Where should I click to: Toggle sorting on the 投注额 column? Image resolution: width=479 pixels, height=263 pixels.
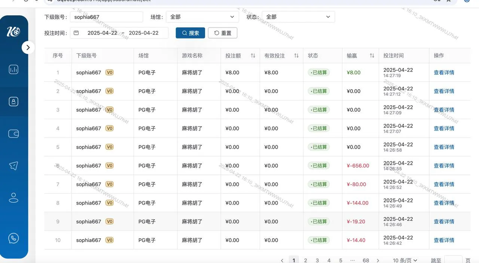point(253,55)
